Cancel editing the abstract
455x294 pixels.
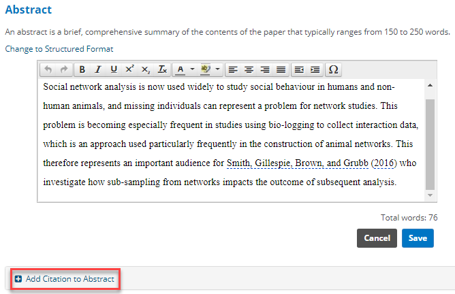377,238
